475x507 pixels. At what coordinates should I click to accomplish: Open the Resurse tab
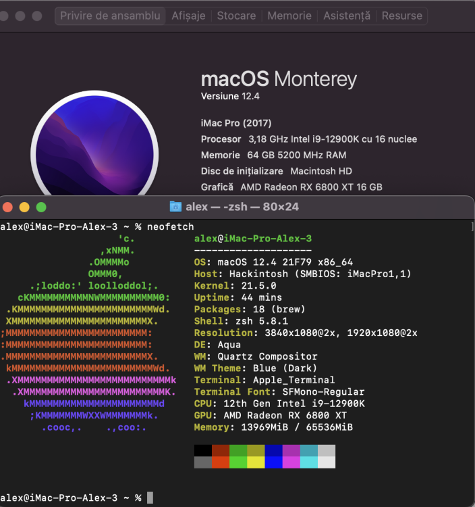pos(401,16)
